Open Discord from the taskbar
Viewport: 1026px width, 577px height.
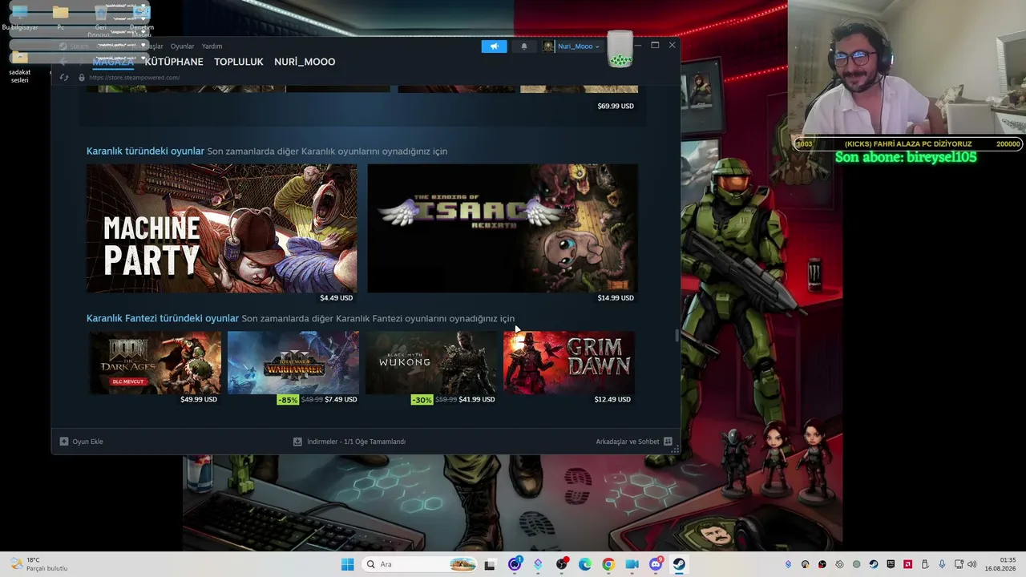click(656, 564)
